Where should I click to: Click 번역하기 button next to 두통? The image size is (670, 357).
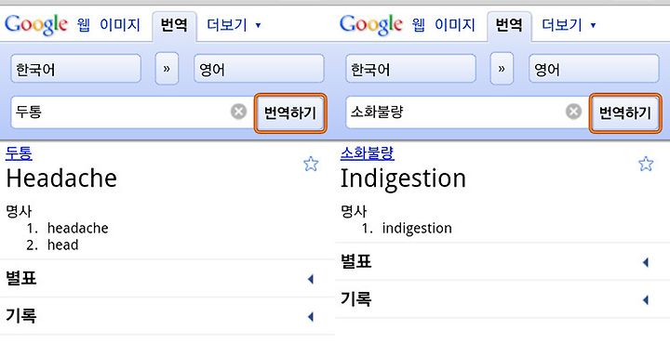click(x=290, y=112)
